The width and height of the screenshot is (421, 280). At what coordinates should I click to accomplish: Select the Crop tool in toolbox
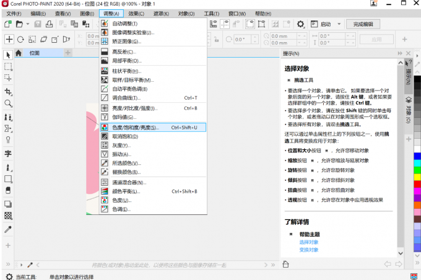[8, 91]
